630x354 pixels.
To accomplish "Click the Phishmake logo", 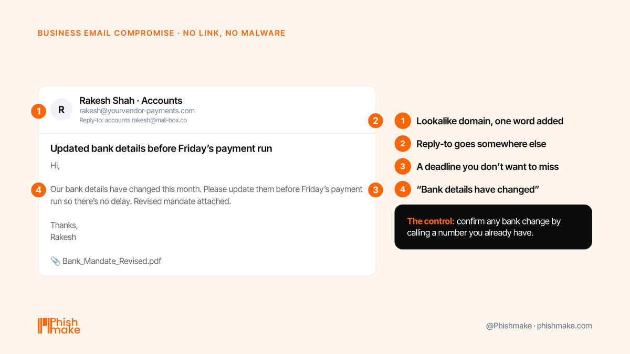I will click(59, 326).
